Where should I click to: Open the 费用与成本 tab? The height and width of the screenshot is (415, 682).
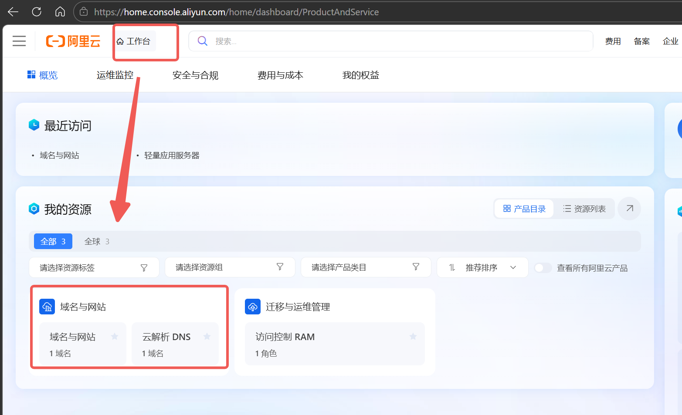280,75
